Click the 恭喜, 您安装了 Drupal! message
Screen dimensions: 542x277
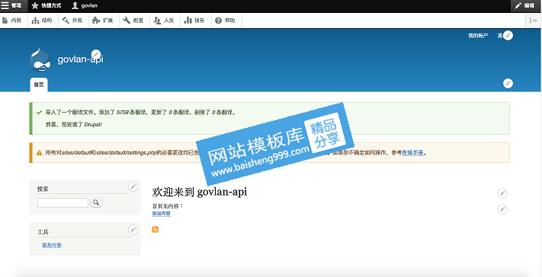point(73,124)
